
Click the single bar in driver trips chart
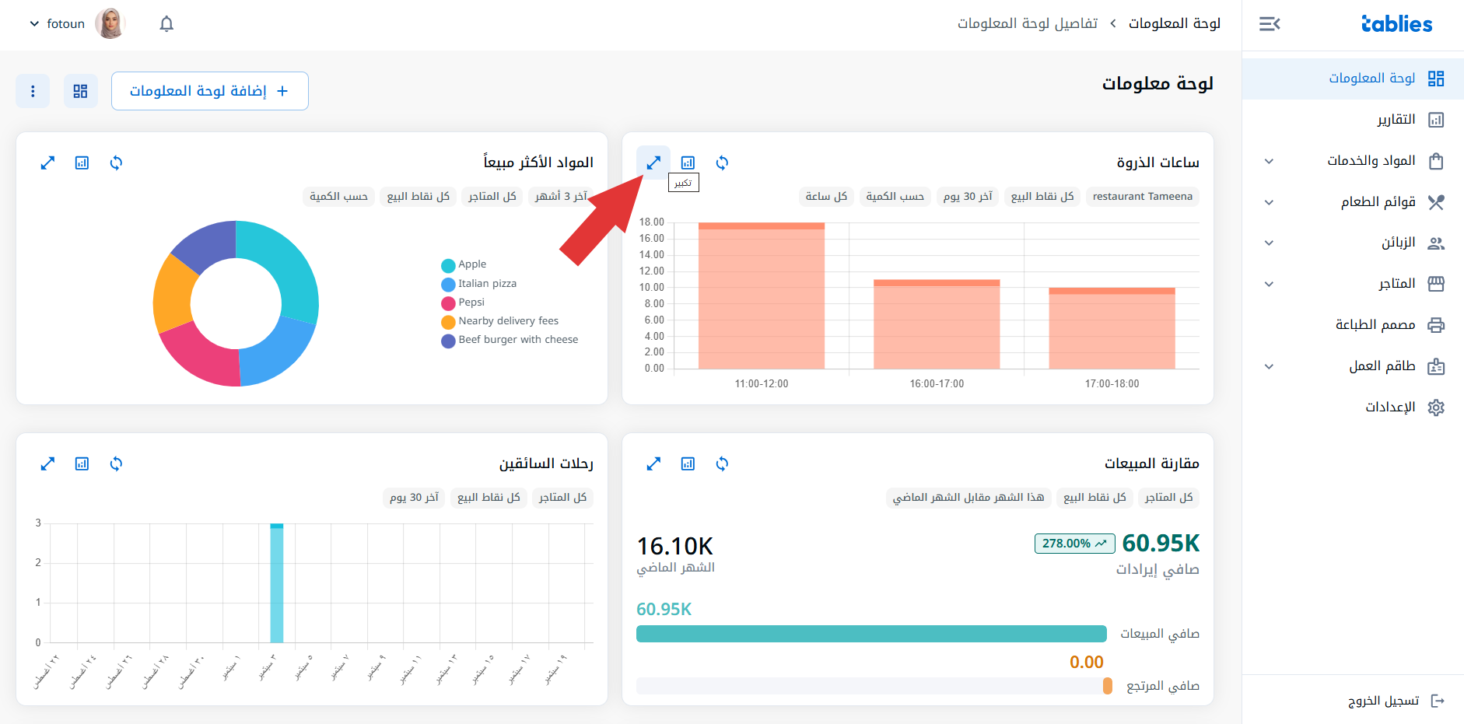(277, 583)
